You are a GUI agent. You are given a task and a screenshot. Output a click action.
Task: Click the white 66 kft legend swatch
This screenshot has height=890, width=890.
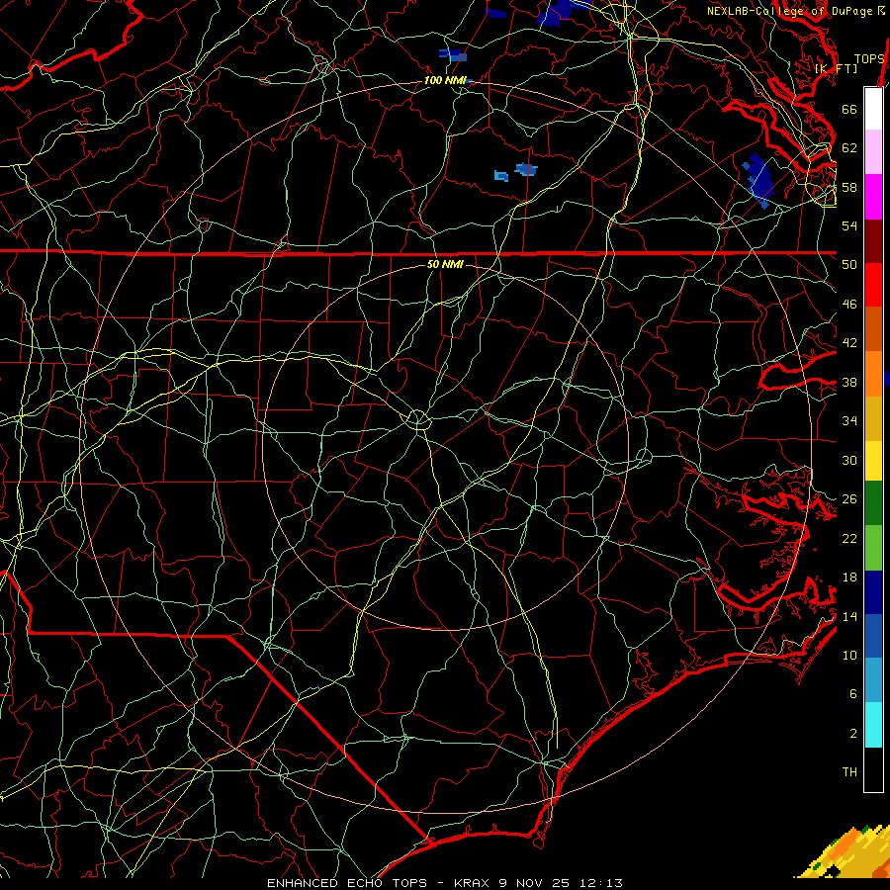point(873,109)
